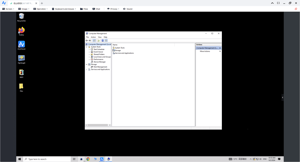Open the Action menu
Viewport: 300px width, 162px height.
tap(93, 37)
